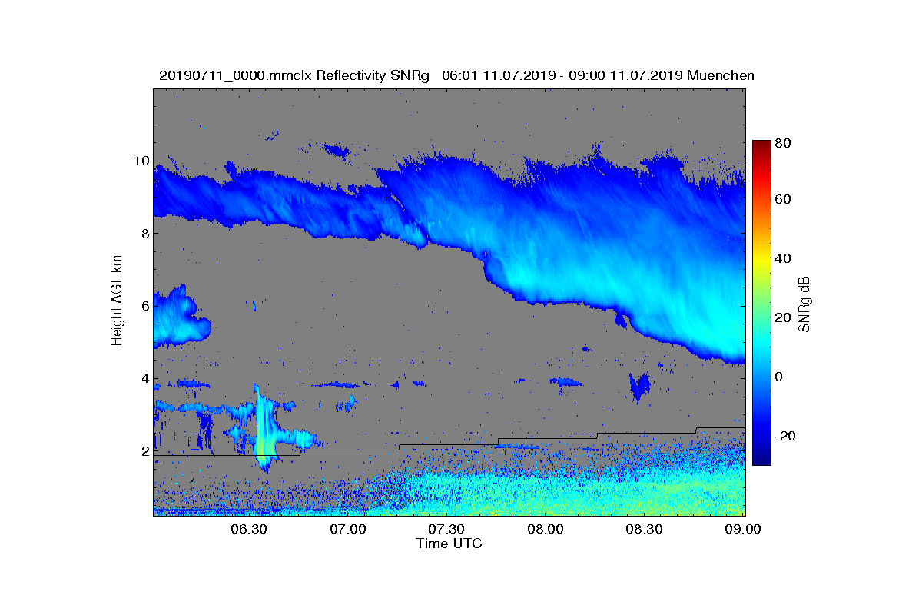The width and height of the screenshot is (922, 615).
Task: Click the 08:30 time tick label
Action: click(644, 529)
